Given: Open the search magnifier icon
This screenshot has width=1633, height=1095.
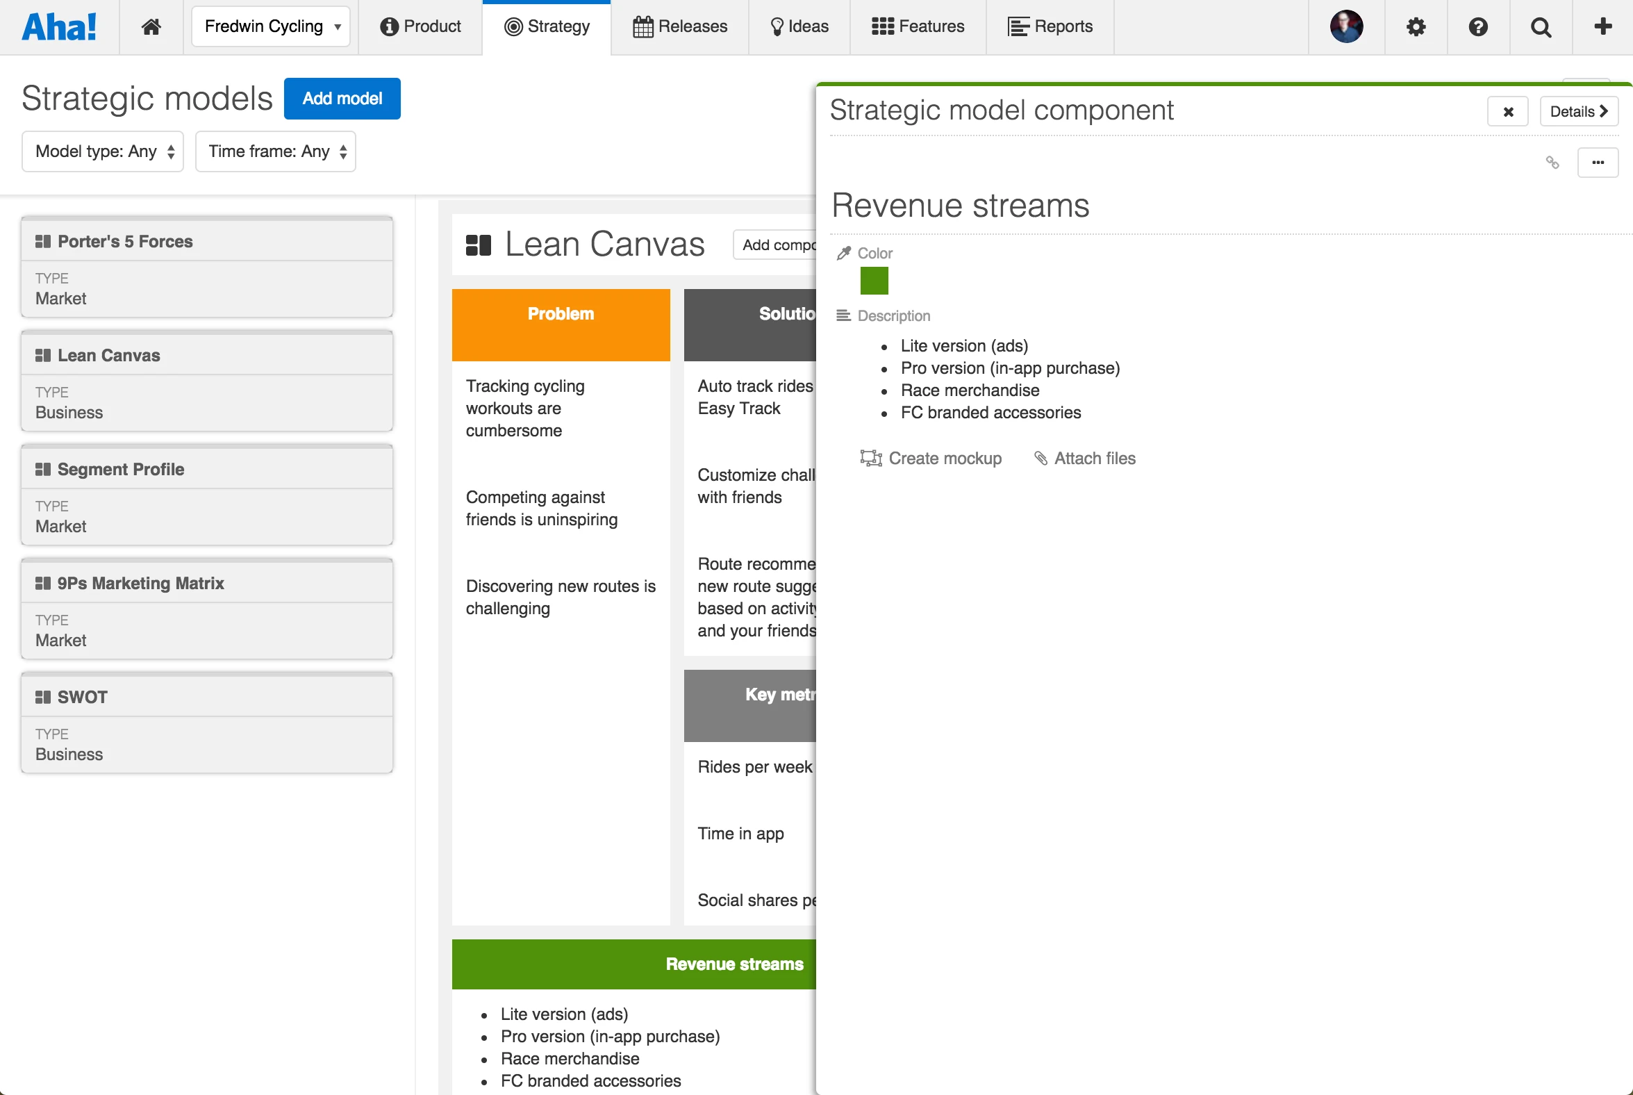Looking at the screenshot, I should 1540,26.
